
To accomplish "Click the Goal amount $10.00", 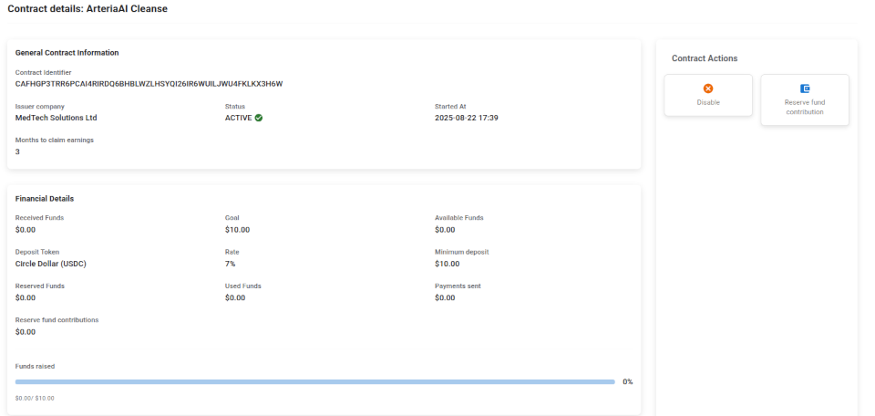I will point(237,230).
